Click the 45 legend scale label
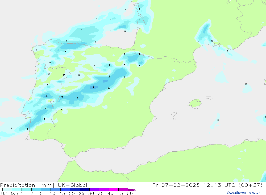266x195 pixels. tap(120, 193)
